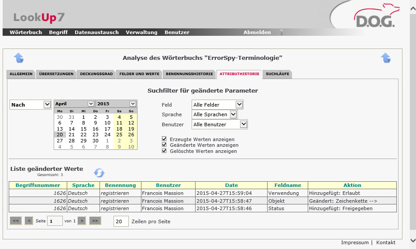This screenshot has width=416, height=249.
Task: Open the Impressum link
Action: [x=354, y=242]
